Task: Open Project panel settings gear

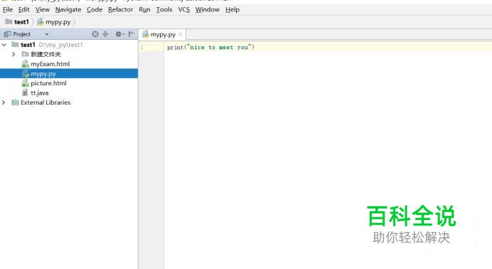Action: click(x=119, y=34)
